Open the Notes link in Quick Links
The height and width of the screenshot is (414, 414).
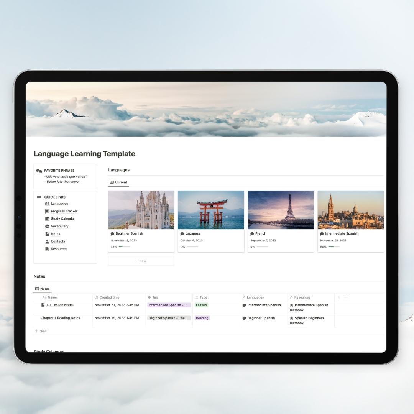55,234
